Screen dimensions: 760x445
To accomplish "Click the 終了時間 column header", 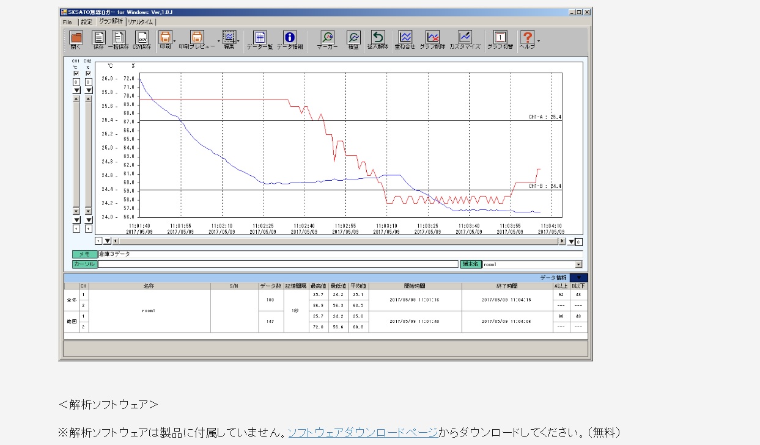I will coord(507,286).
